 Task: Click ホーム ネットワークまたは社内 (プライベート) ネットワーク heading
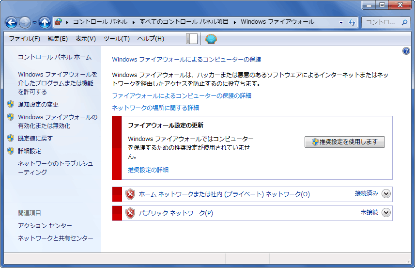pos(224,194)
